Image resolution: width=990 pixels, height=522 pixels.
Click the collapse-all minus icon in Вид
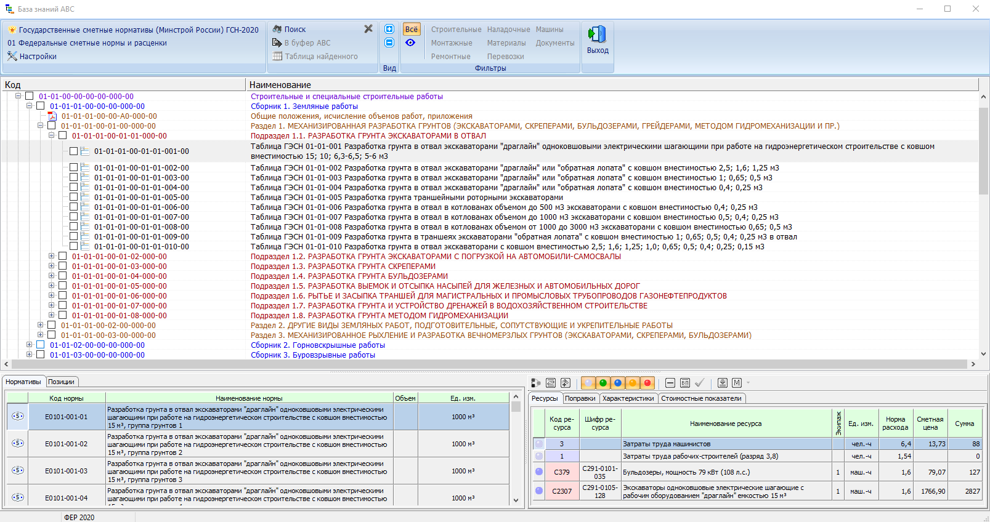click(x=389, y=42)
